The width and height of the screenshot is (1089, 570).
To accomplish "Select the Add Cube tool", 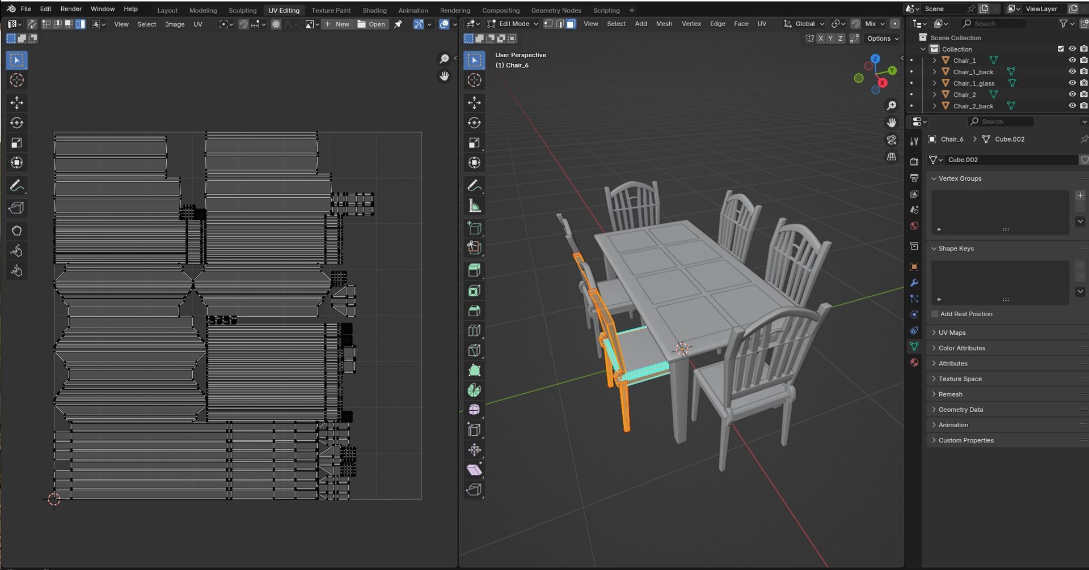I will click(474, 228).
